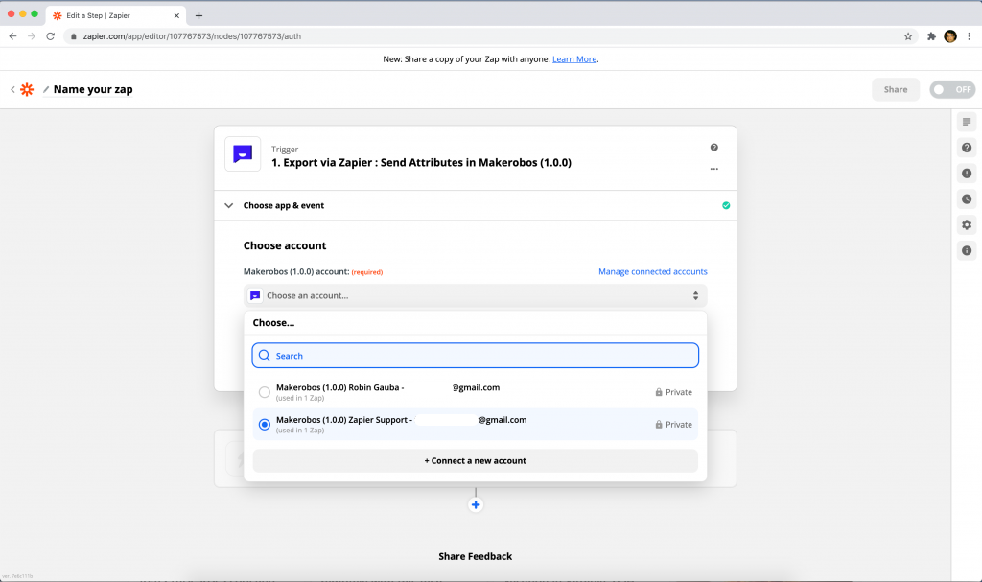Click lock icon on Zapier Support account
The width and height of the screenshot is (982, 582).
pos(658,424)
